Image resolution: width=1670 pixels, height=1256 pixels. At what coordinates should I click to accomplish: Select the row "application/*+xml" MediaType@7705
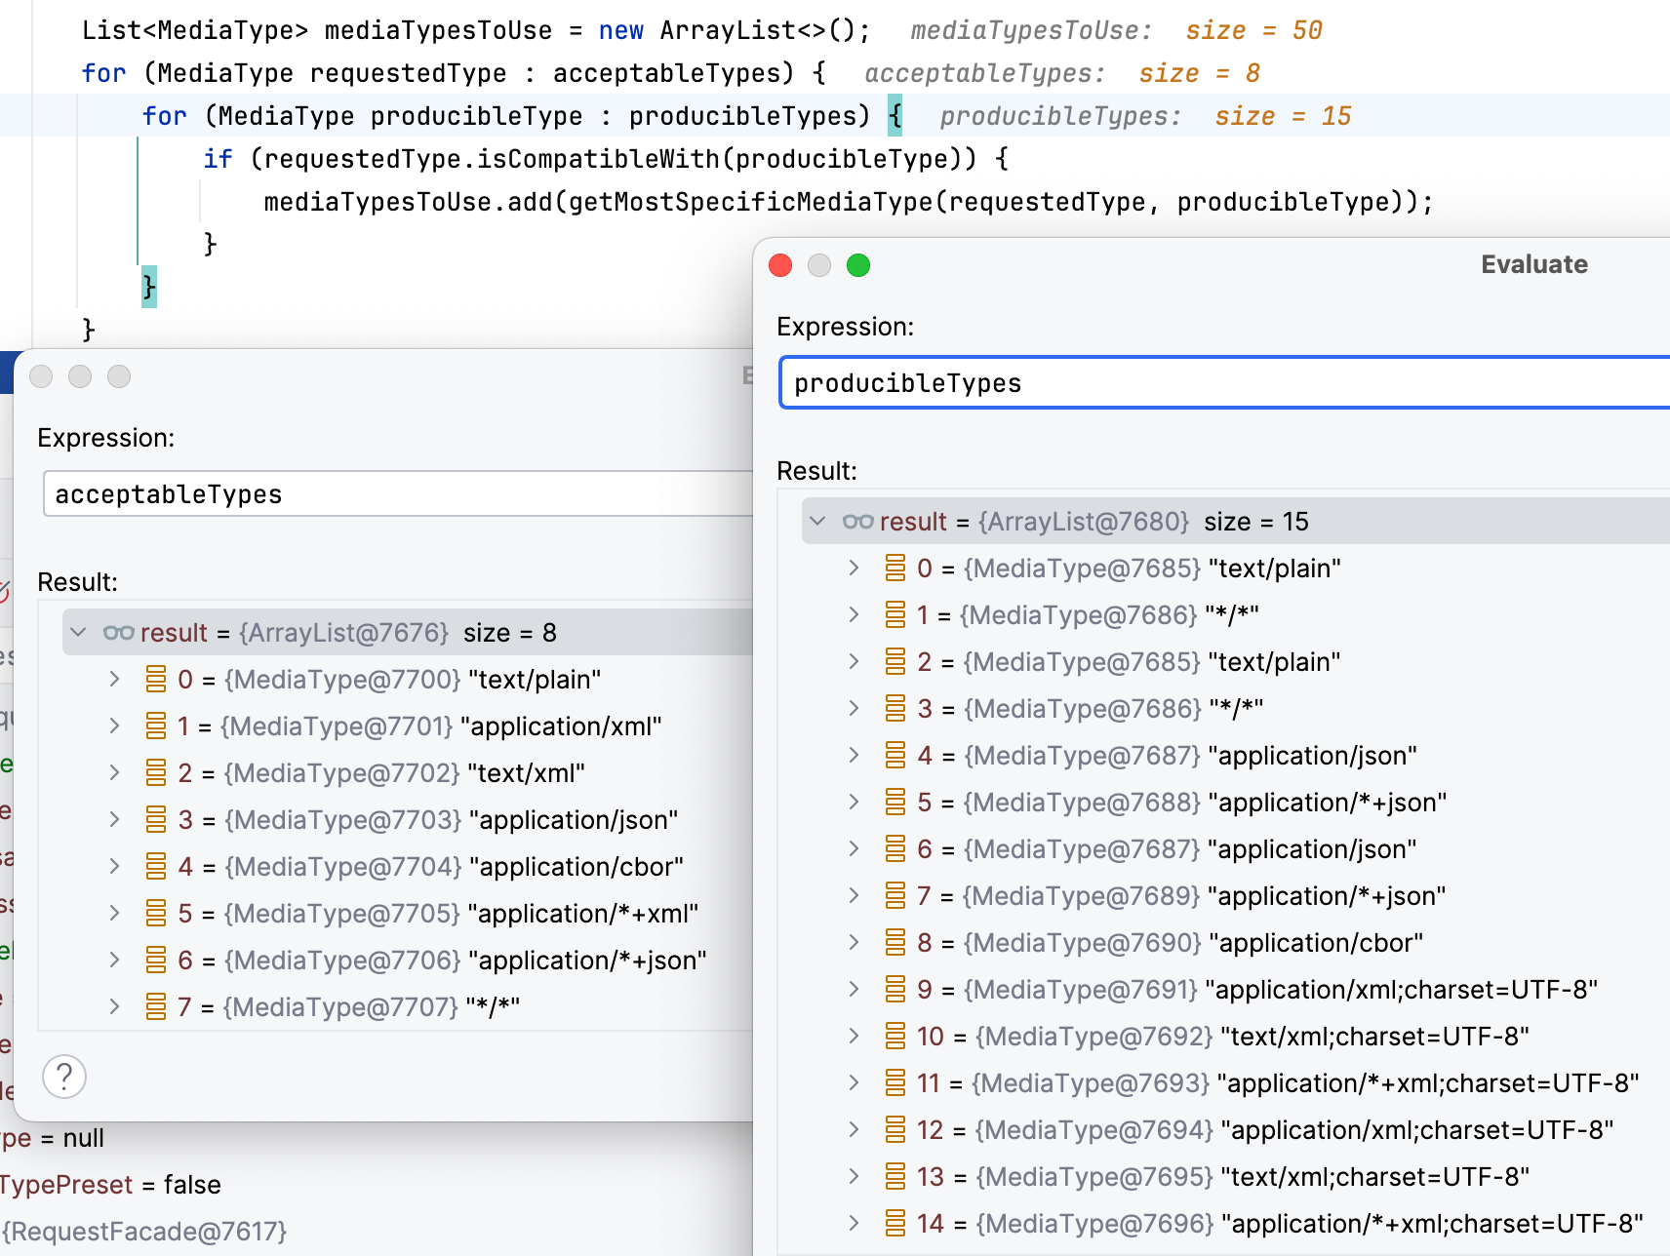coord(439,914)
